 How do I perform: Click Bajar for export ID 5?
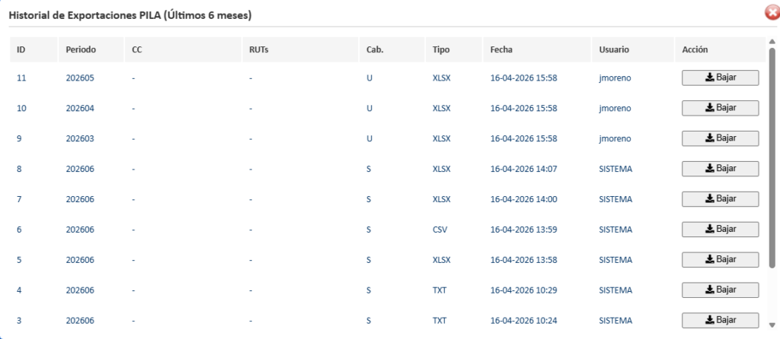pyautogui.click(x=720, y=260)
